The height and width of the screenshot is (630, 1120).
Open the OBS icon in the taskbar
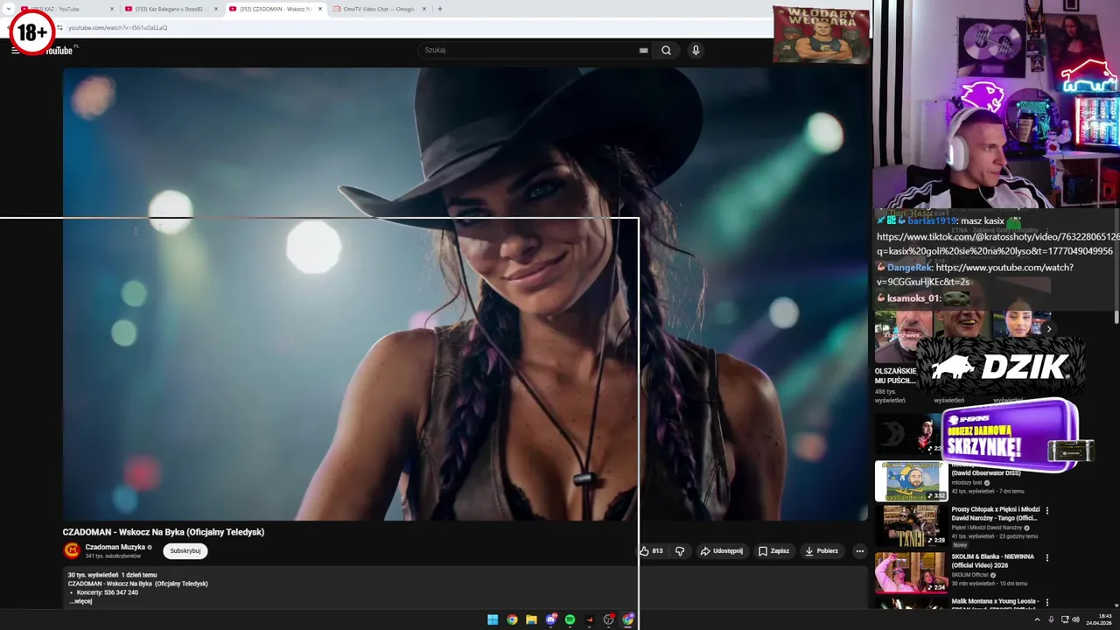(609, 619)
